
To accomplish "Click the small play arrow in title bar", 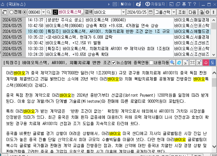I will coord(109,4).
